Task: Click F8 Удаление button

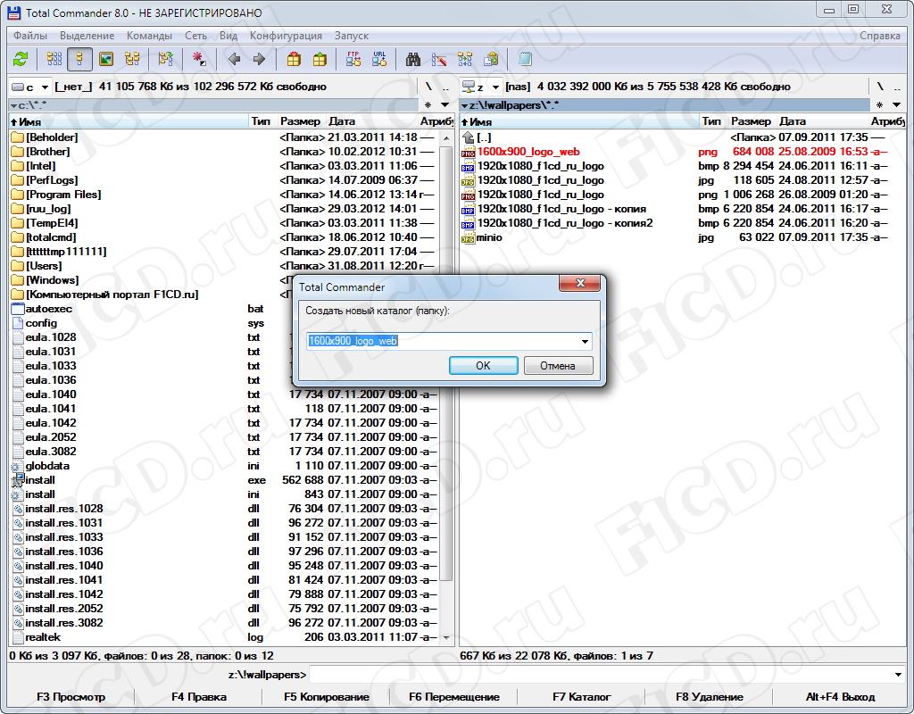Action: (710, 696)
